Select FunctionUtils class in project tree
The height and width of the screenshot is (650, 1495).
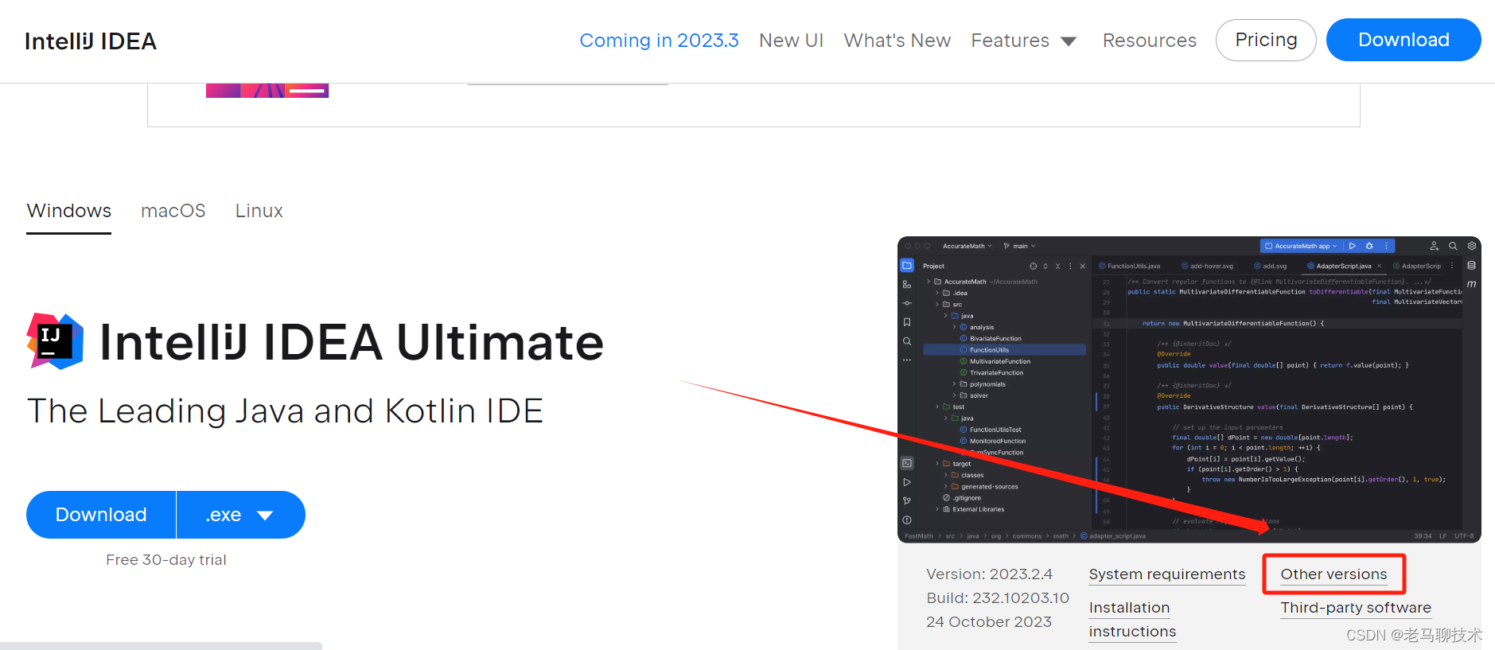[x=1004, y=350]
